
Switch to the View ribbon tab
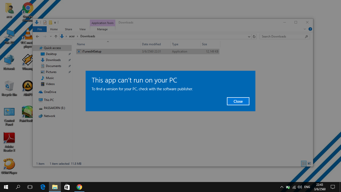pos(82,29)
